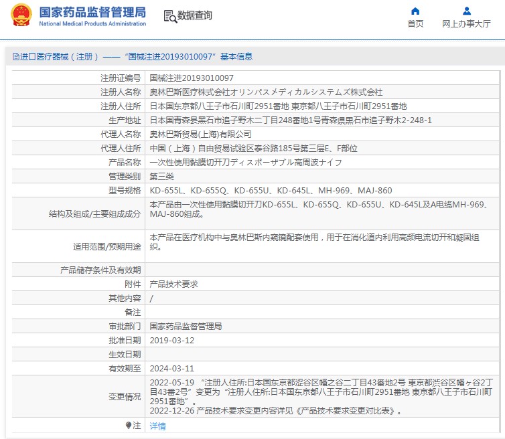Open the 详情 link
Viewport: 505px width, 439px height.
tap(157, 426)
